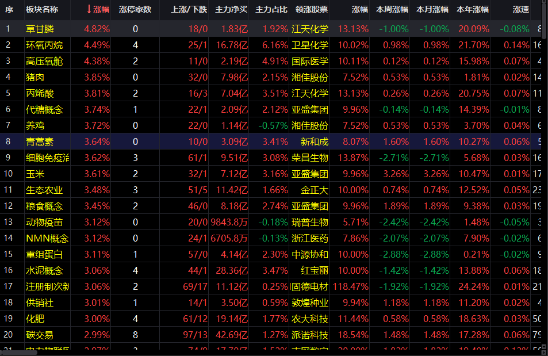
Task: Open the 动物疫苗 sector
Action: pos(44,222)
